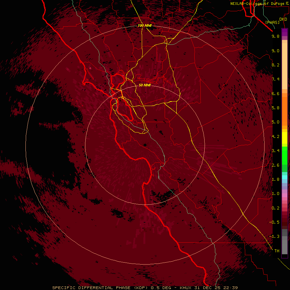The height and width of the screenshot is (290, 290).
Task: Select the -1.3 legend value
Action: [274, 237]
